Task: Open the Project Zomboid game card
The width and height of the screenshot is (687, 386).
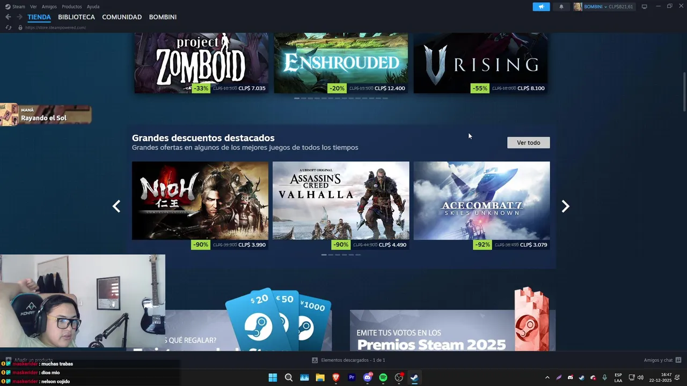Action: tap(201, 63)
